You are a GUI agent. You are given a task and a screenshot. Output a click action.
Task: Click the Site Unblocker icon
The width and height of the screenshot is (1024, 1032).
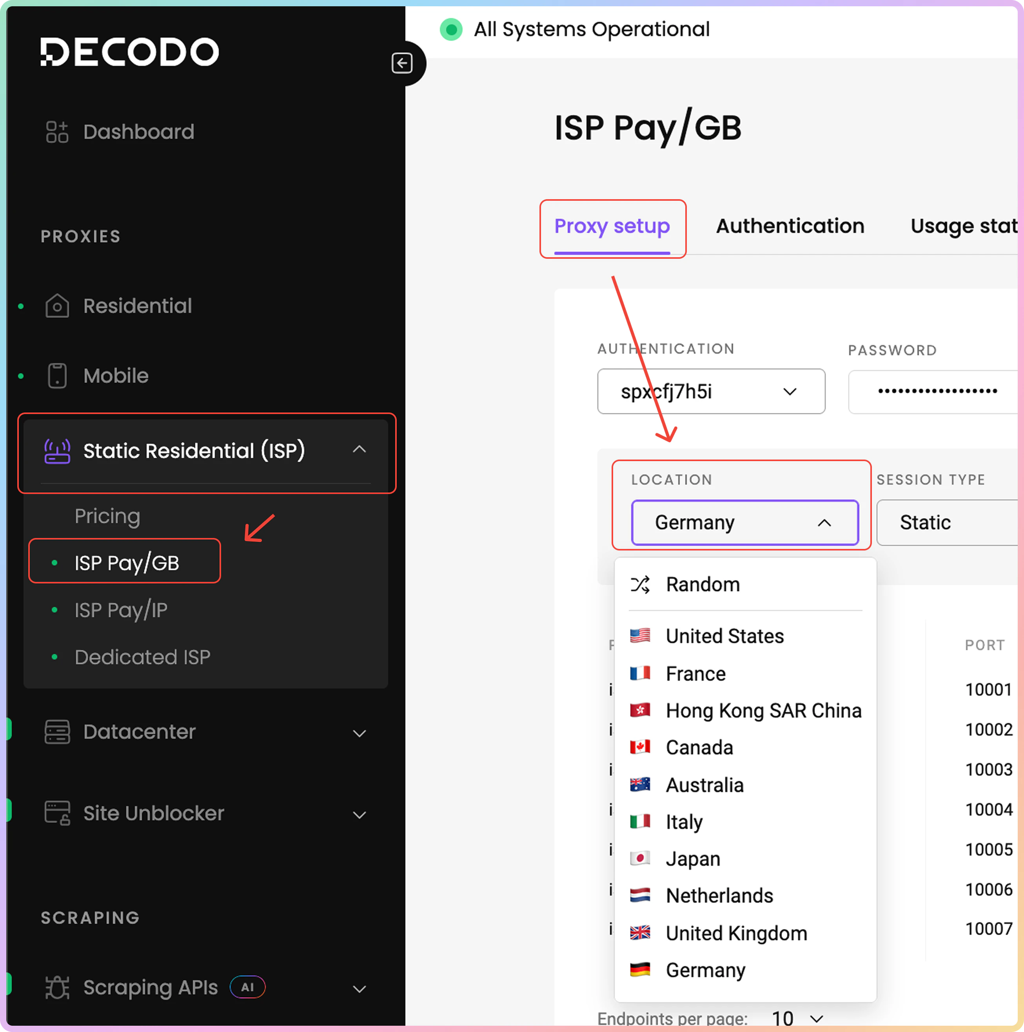tap(56, 813)
